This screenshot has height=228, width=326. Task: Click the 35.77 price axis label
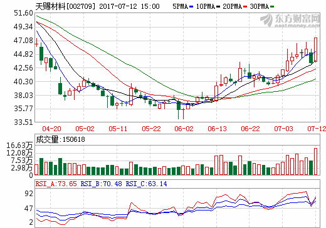tap(23, 109)
